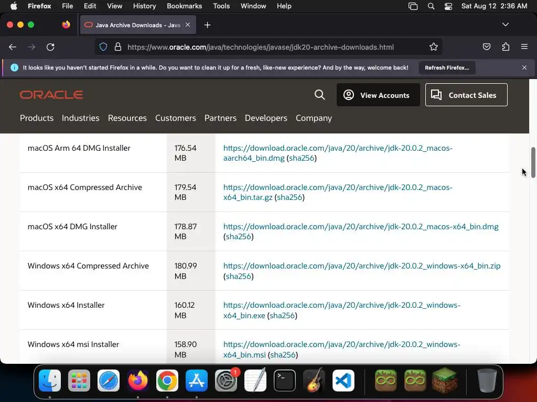Open the Apple menu

pos(14,6)
